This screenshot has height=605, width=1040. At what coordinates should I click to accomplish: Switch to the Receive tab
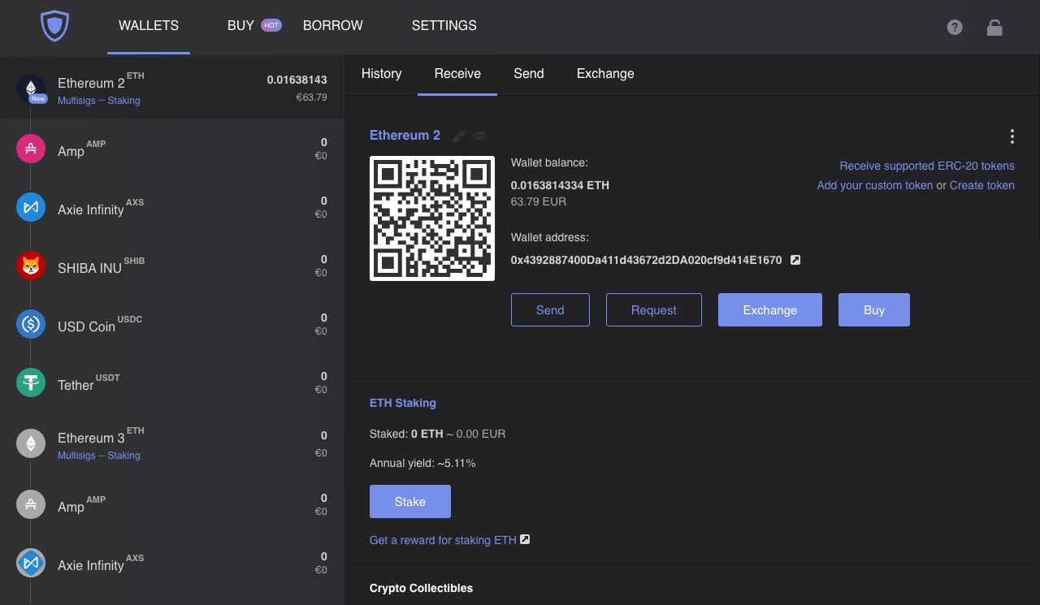(x=457, y=74)
